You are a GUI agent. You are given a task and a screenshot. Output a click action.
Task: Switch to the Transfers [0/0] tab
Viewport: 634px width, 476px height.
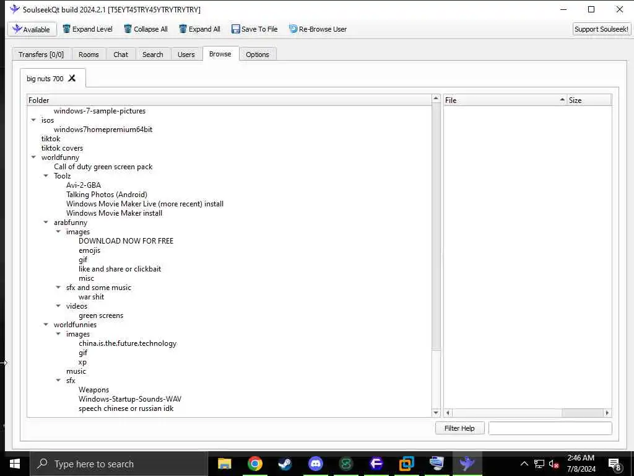[41, 55]
